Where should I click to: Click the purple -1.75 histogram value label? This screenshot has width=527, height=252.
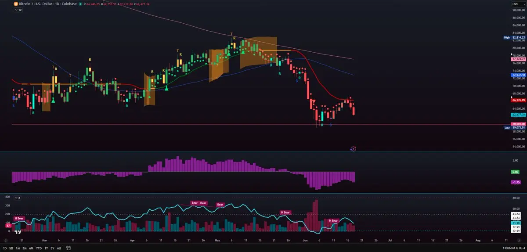click(516, 182)
